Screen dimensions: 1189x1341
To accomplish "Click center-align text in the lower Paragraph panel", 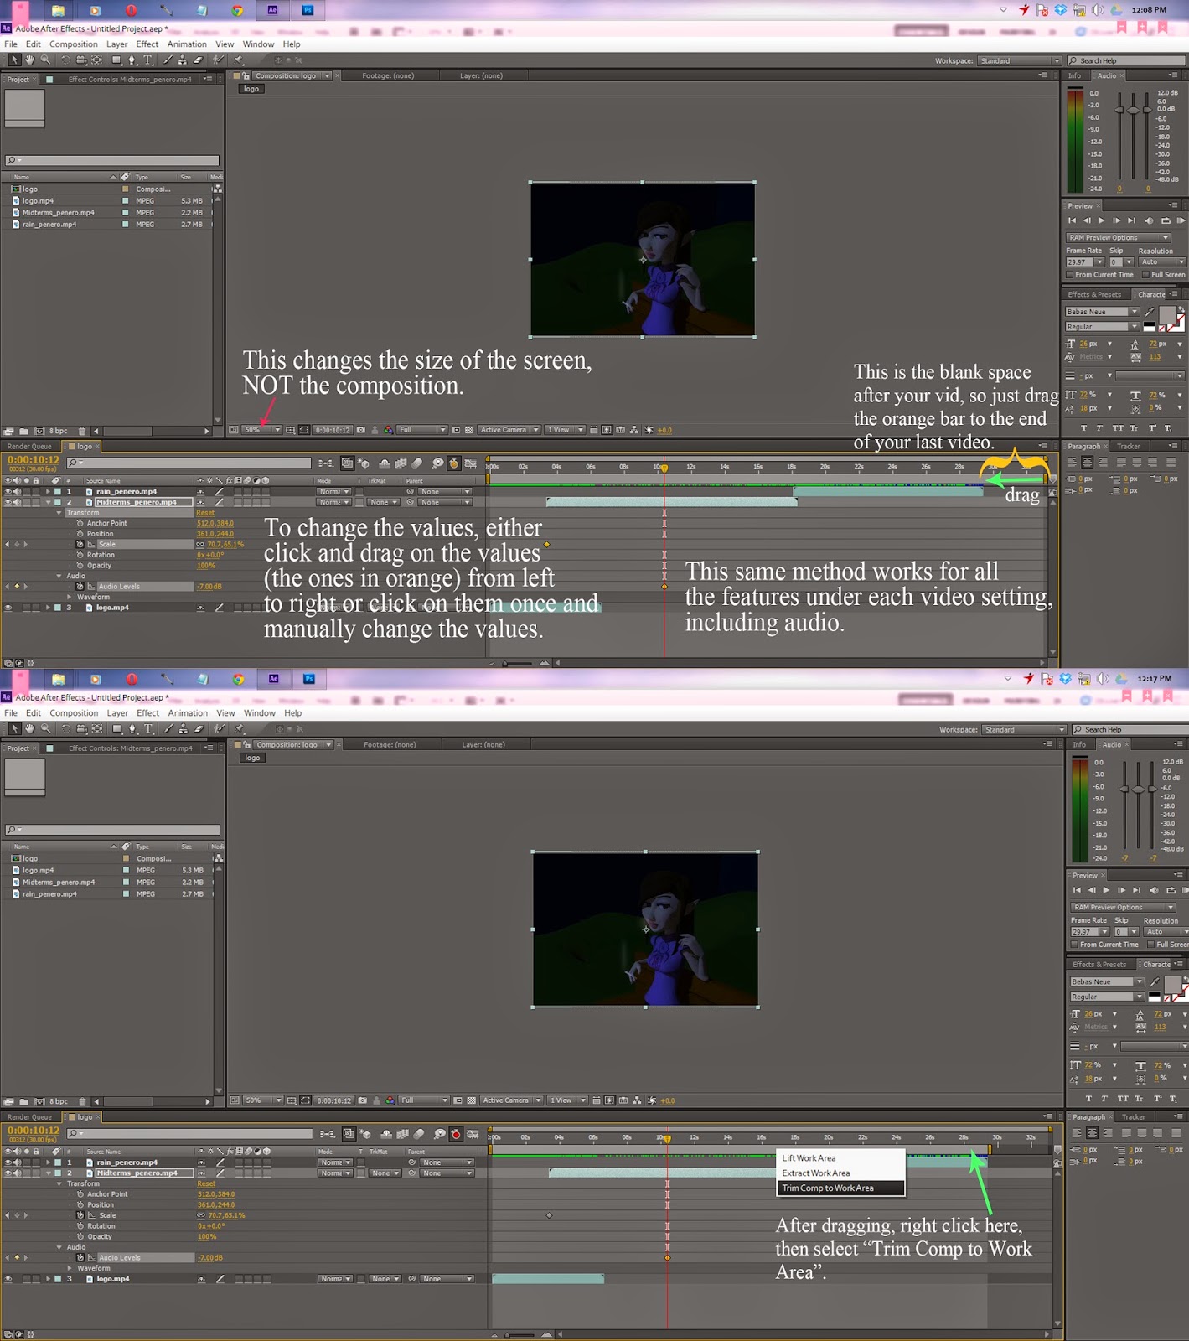I will tap(1092, 1133).
